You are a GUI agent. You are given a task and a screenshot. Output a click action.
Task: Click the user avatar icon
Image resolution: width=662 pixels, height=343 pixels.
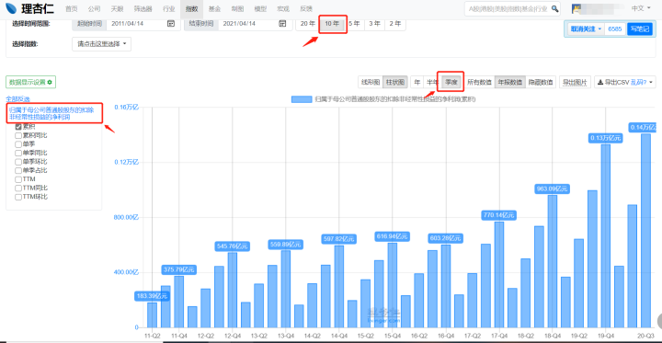[x=576, y=8]
